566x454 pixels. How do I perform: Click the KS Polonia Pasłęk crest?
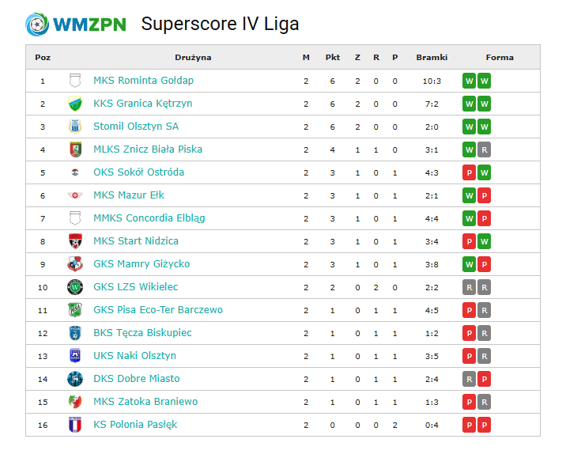(75, 425)
